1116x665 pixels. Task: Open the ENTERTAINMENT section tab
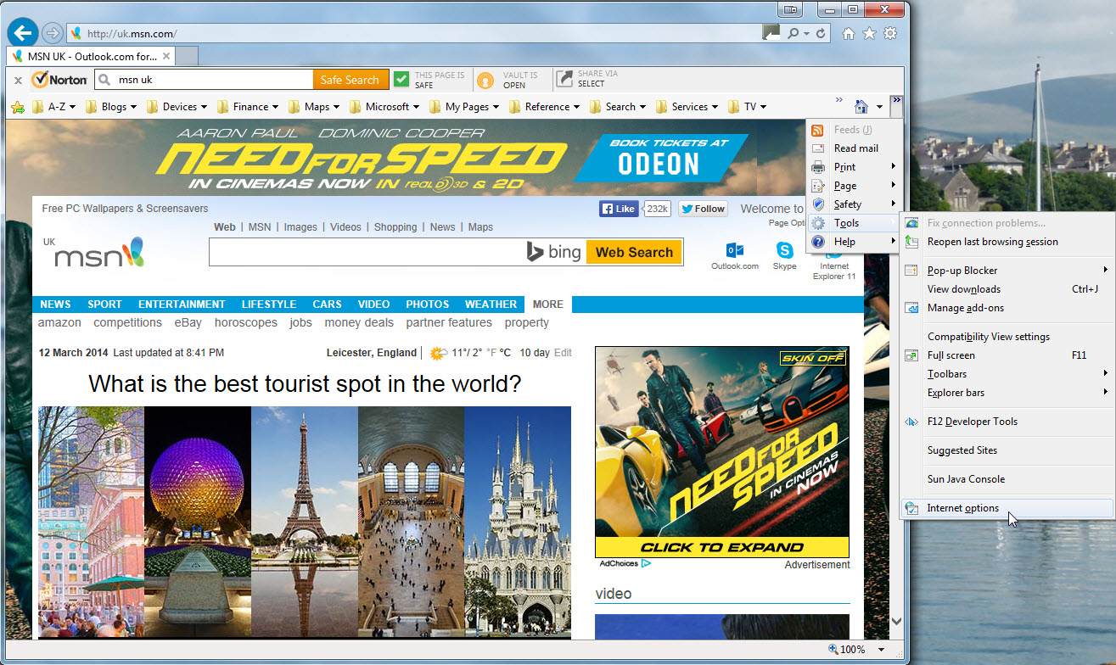coord(182,305)
